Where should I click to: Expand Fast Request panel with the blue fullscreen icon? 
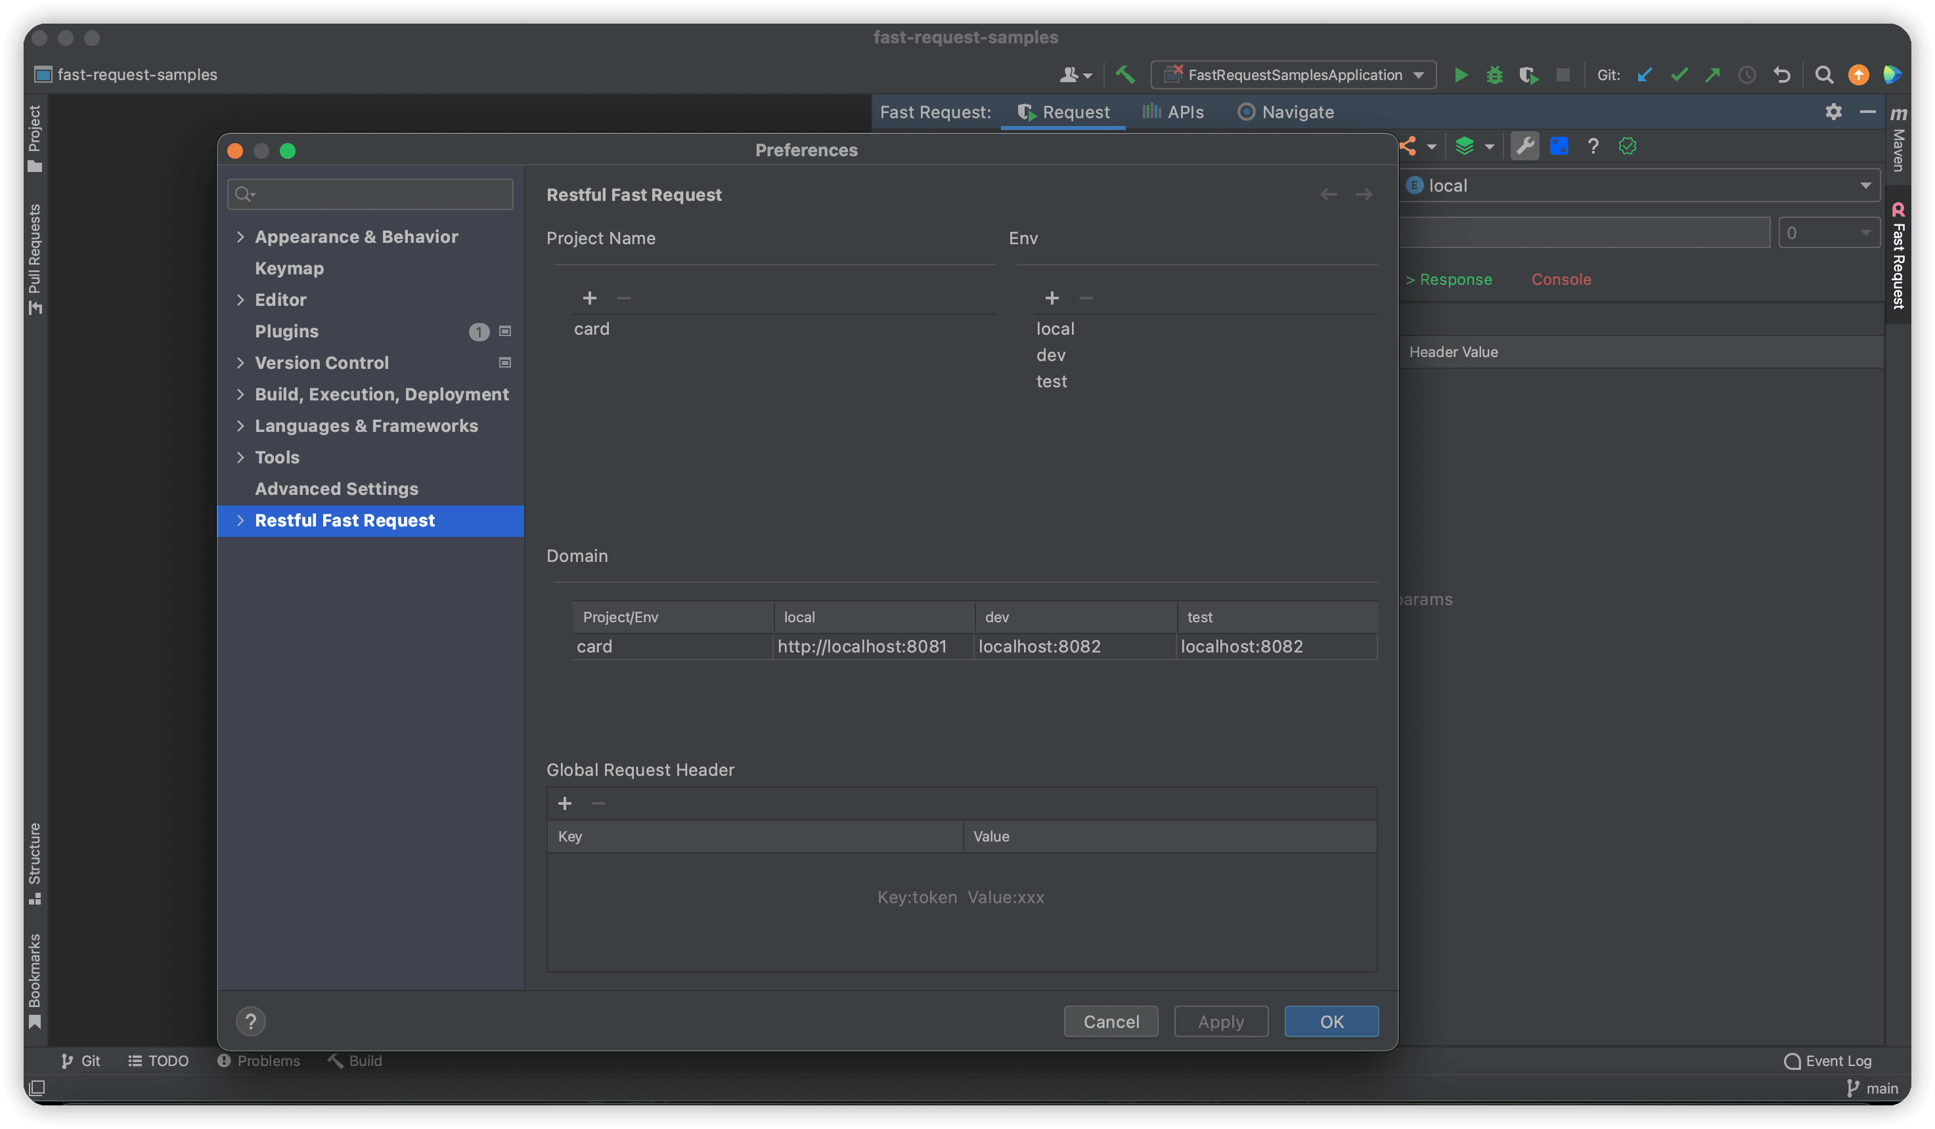[x=1559, y=146]
